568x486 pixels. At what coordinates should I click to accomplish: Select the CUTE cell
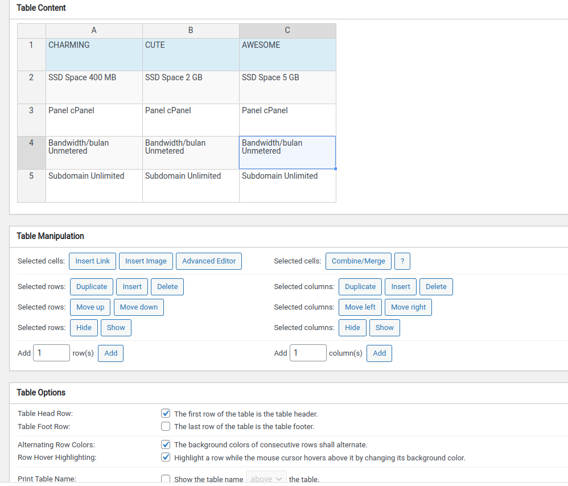tap(191, 54)
